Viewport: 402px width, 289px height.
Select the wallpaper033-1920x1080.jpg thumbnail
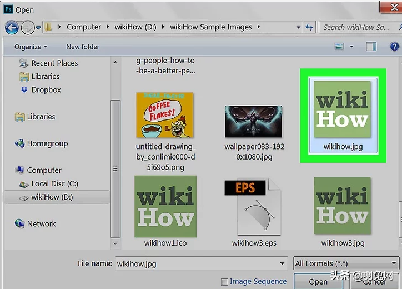tap(253, 121)
